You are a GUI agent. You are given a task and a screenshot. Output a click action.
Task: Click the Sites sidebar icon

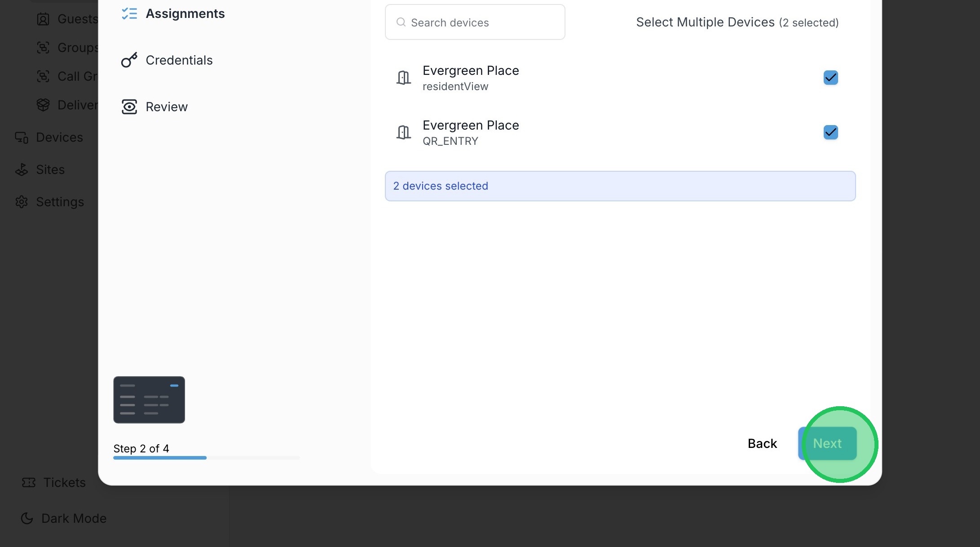(22, 169)
